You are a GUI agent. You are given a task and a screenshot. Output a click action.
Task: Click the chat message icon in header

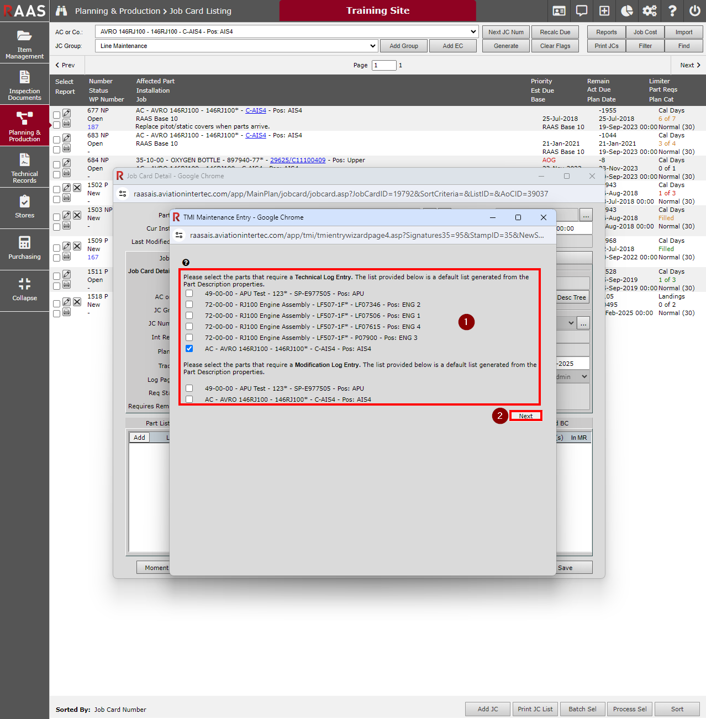pos(582,11)
